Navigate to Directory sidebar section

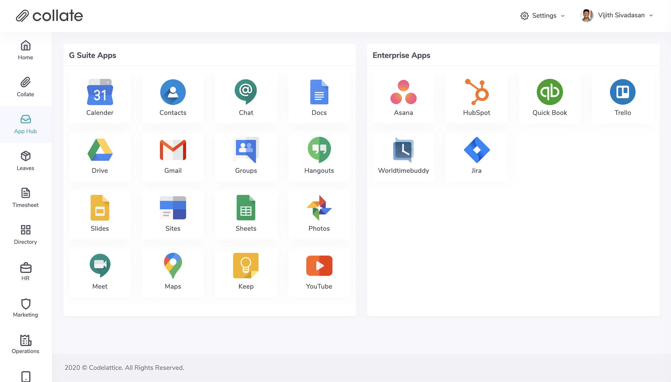(x=25, y=234)
